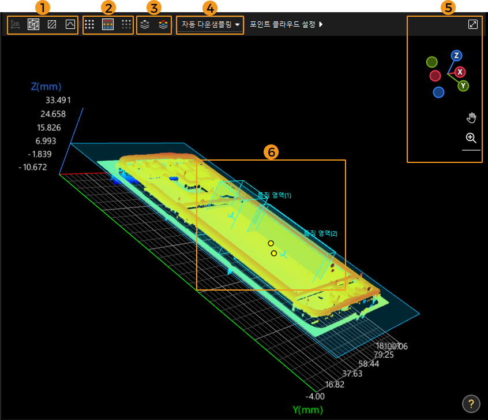The image size is (488, 420).
Task: Click the zoom-in magnifier tool
Action: click(471, 138)
